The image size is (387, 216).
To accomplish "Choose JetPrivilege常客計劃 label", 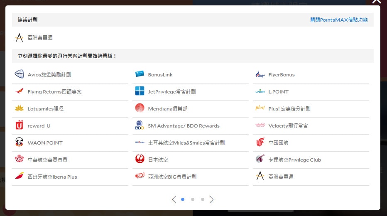I will pos(172,91).
